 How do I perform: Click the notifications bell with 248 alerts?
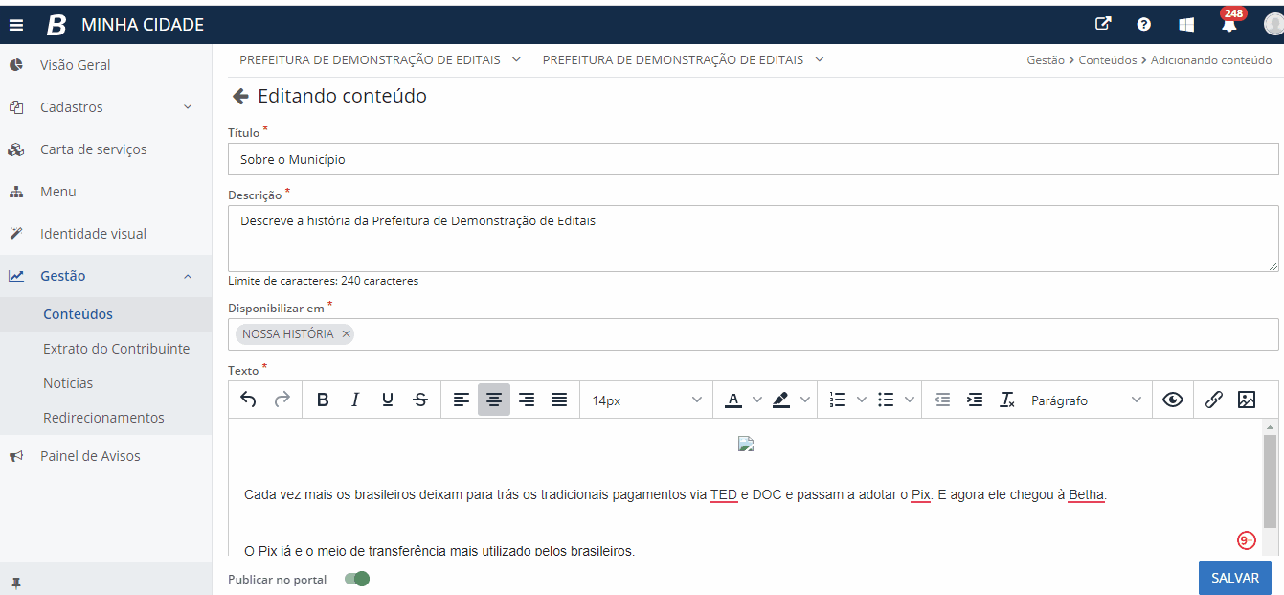[x=1231, y=24]
